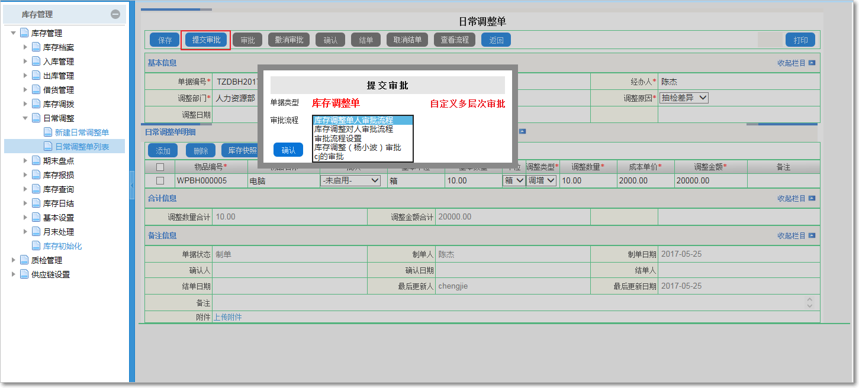This screenshot has width=859, height=388.
Task: Click the 备注 text field scroll arrows
Action: click(x=810, y=302)
